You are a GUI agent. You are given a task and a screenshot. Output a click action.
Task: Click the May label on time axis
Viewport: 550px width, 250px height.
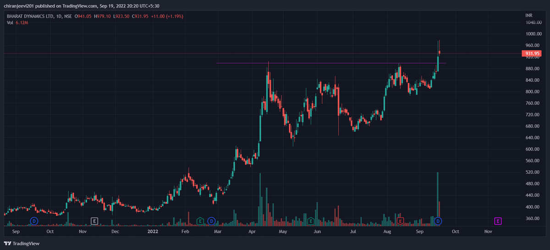click(283, 232)
